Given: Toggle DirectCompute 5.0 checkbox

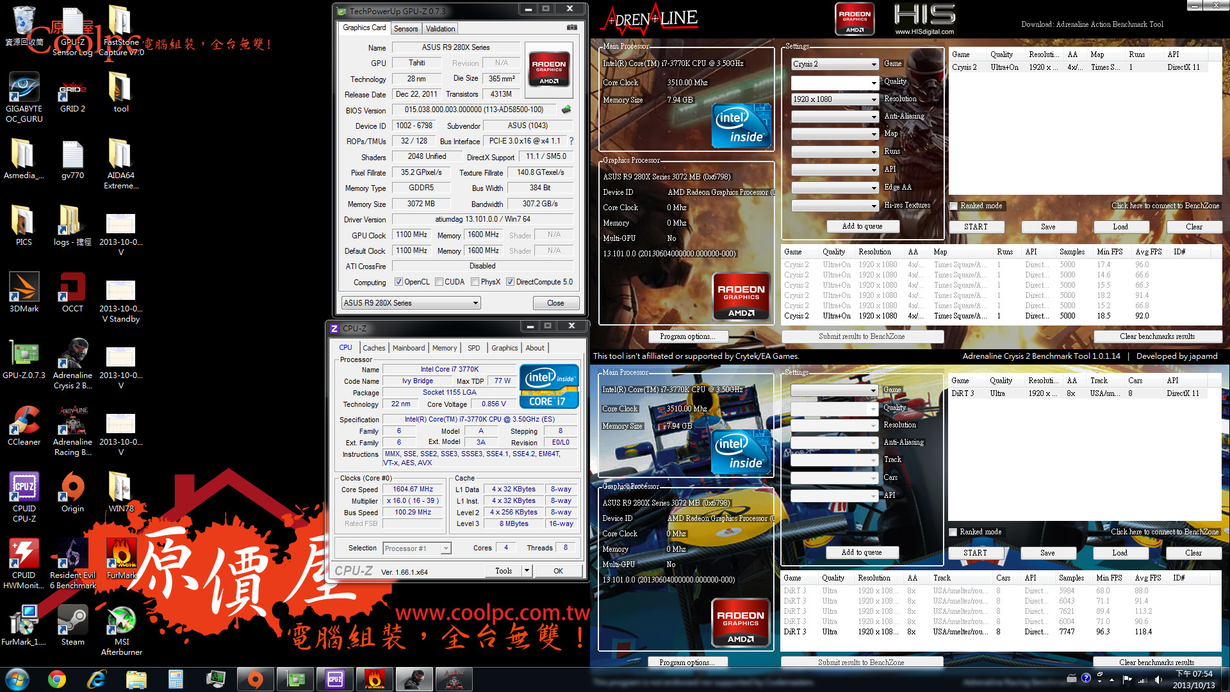Looking at the screenshot, I should [x=510, y=282].
